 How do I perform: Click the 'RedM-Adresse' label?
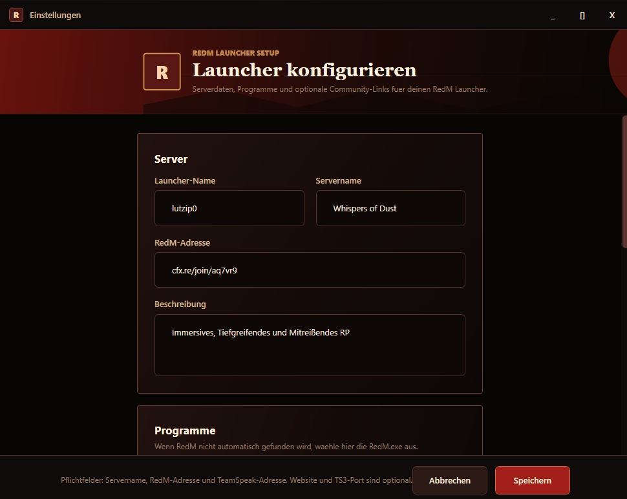coord(182,242)
